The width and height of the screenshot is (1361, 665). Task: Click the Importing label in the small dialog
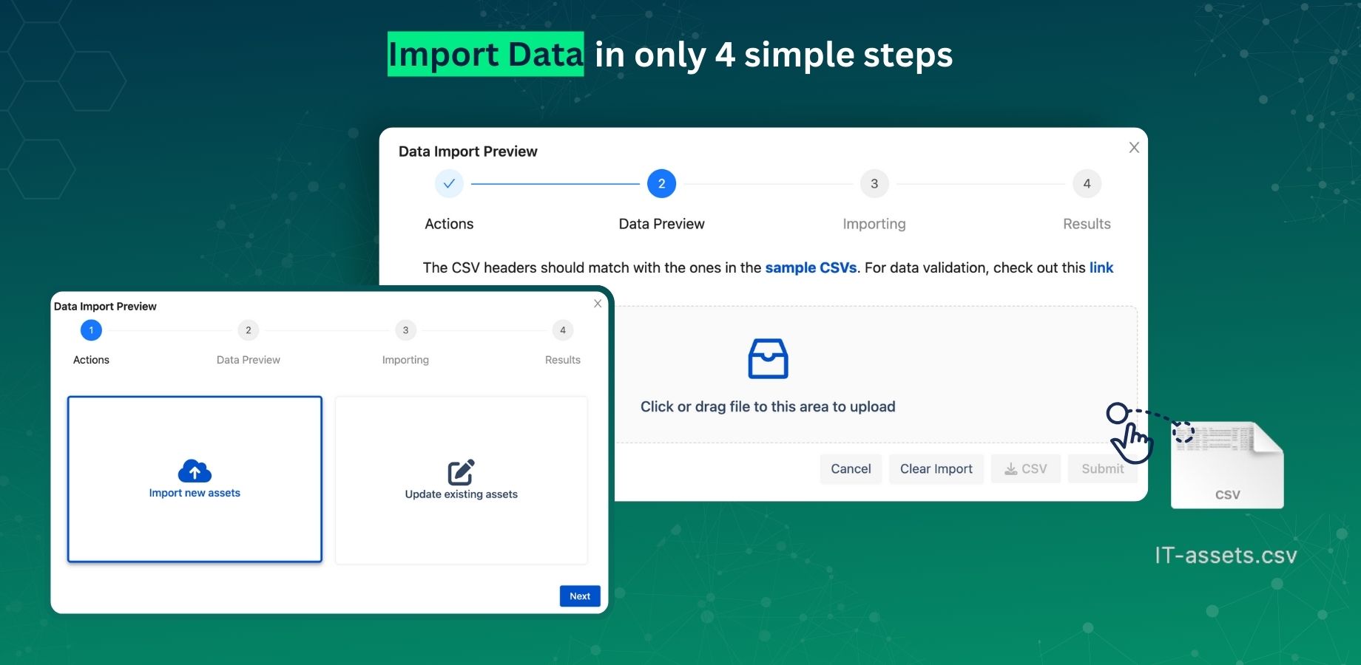point(405,360)
